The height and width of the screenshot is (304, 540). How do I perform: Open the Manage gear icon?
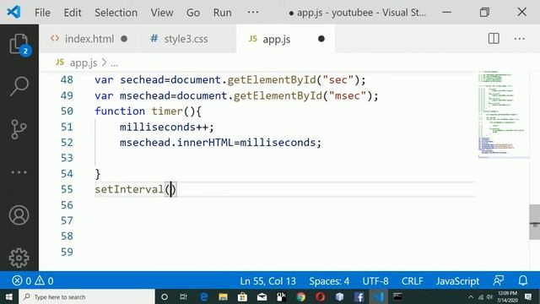[x=19, y=258]
